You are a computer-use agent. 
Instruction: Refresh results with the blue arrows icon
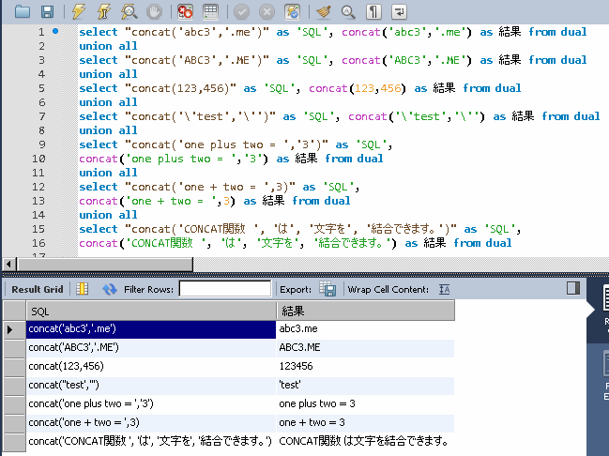click(110, 289)
